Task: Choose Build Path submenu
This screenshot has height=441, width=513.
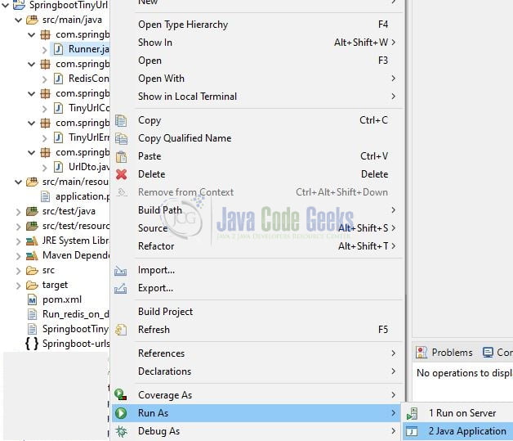Action: (x=257, y=210)
